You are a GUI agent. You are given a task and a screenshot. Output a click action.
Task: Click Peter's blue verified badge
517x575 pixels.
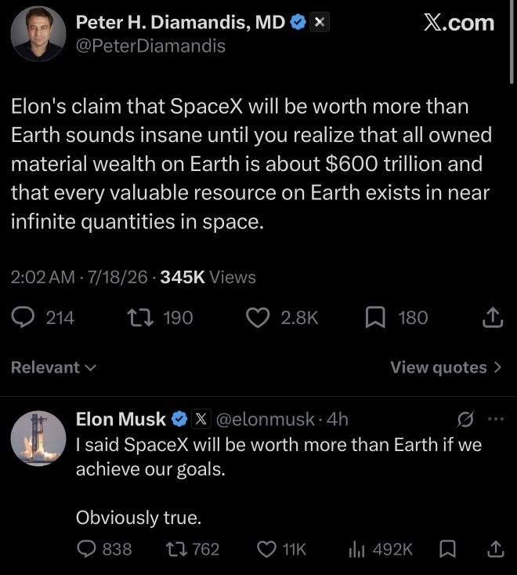coord(298,23)
